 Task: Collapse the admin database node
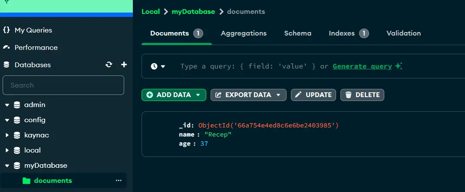[7, 105]
